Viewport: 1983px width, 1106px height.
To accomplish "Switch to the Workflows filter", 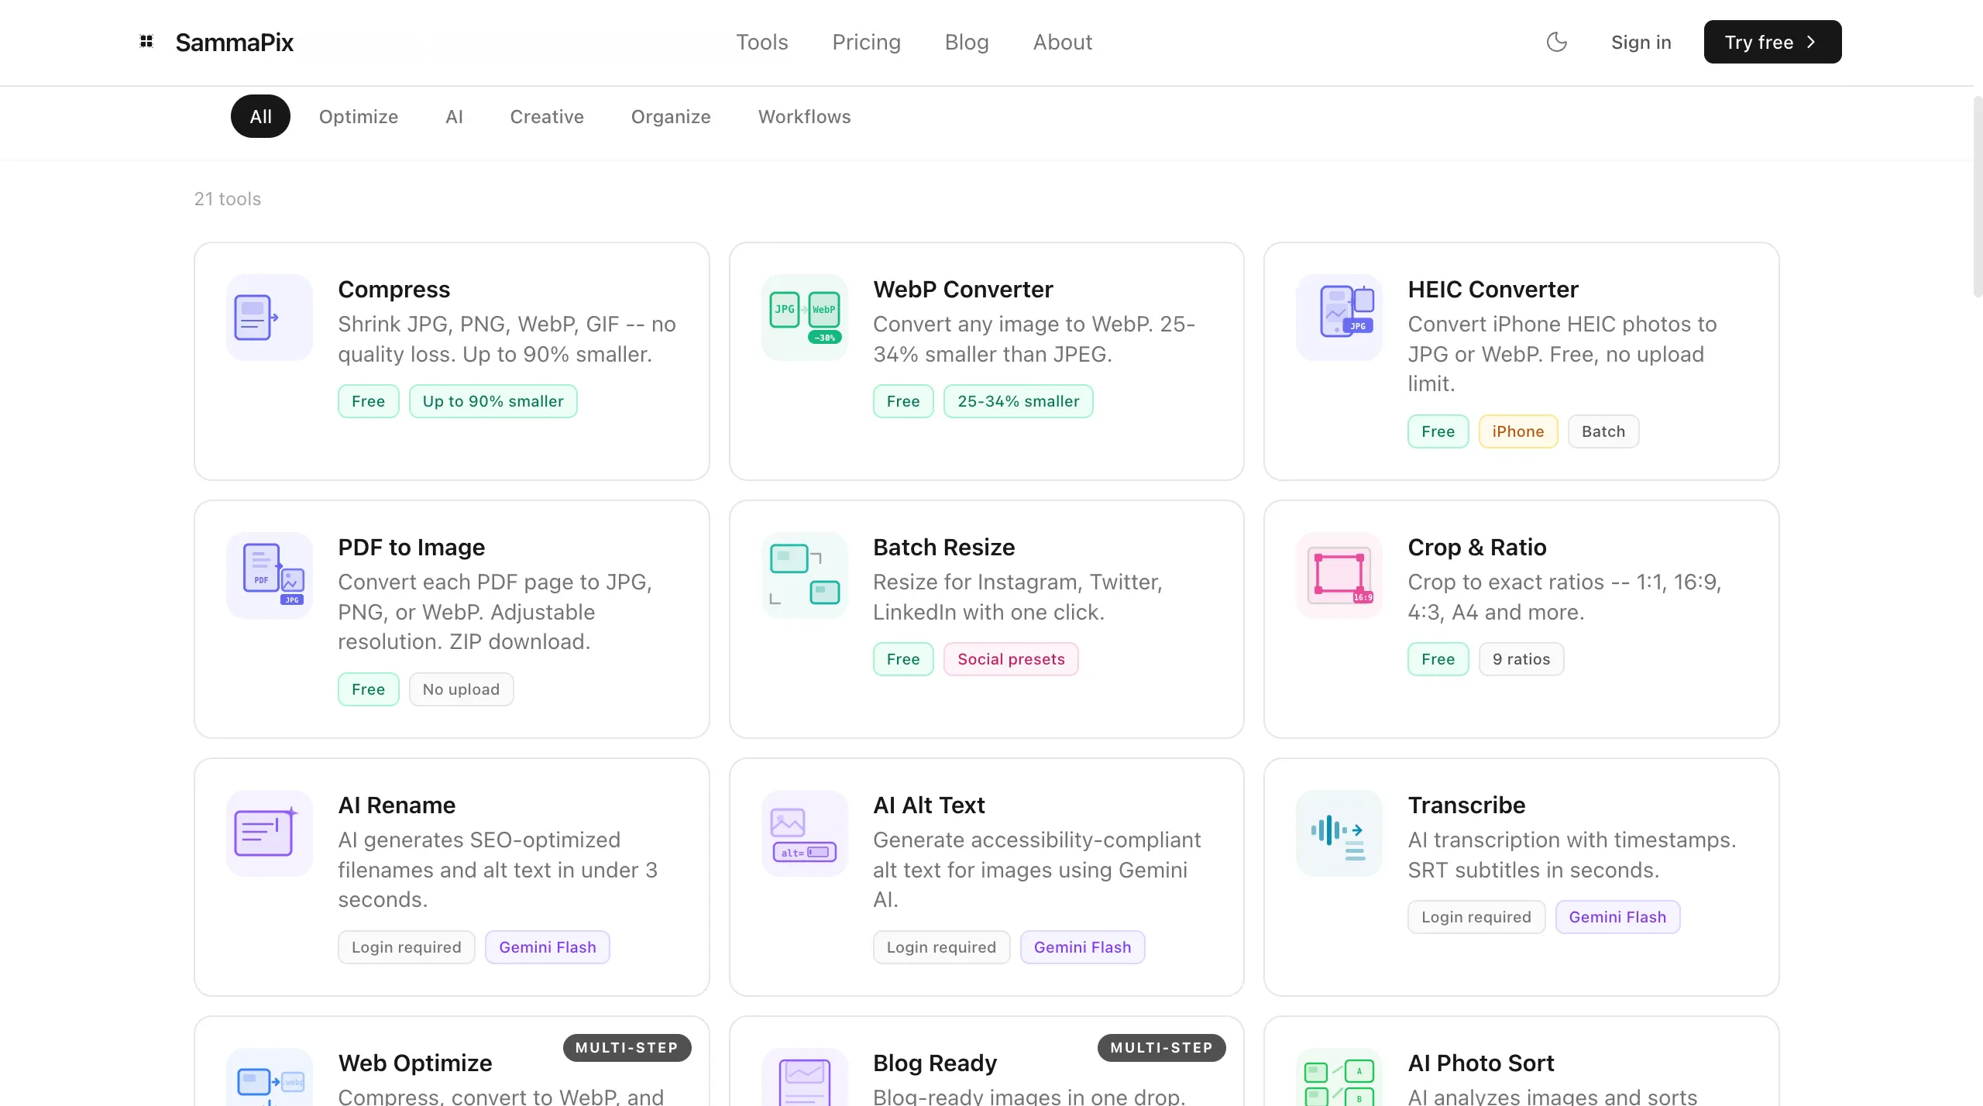I will [x=804, y=116].
